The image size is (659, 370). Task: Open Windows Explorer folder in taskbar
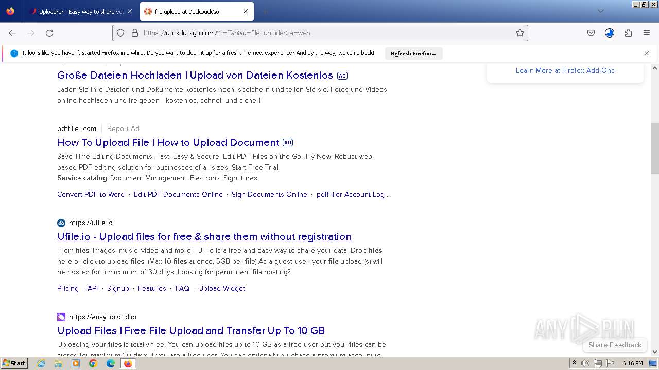(x=58, y=363)
